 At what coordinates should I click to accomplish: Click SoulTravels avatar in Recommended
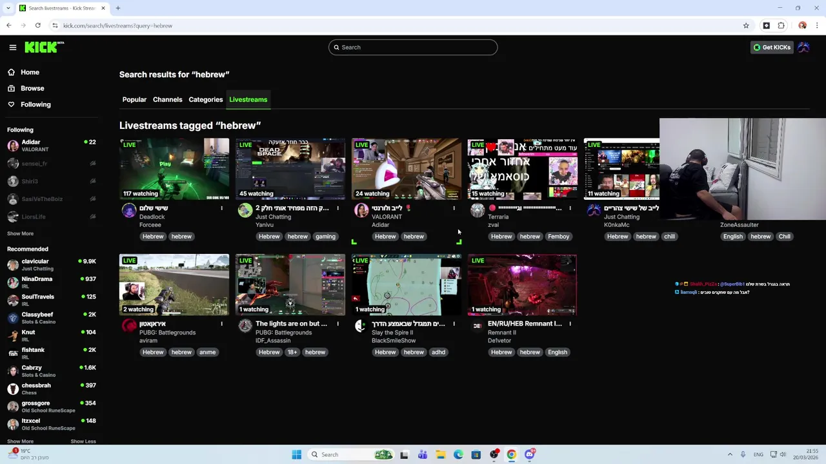pyautogui.click(x=13, y=300)
